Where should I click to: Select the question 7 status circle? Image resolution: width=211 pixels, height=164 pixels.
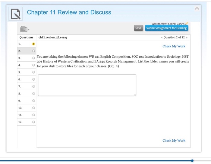pos(33,86)
